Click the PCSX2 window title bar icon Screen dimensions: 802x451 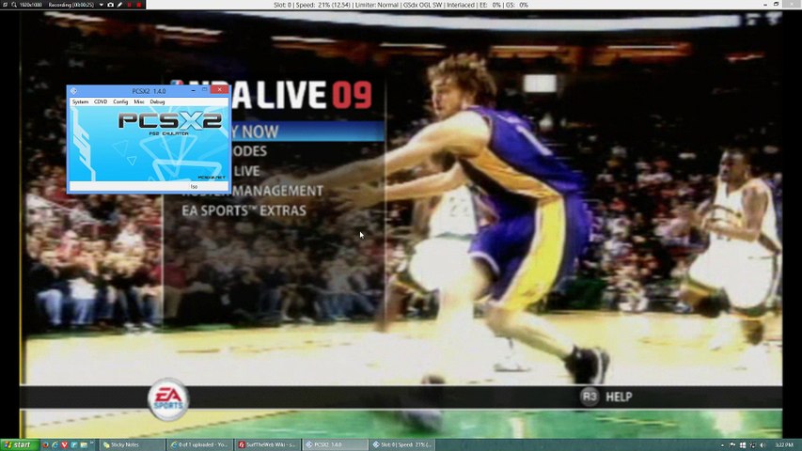73,91
